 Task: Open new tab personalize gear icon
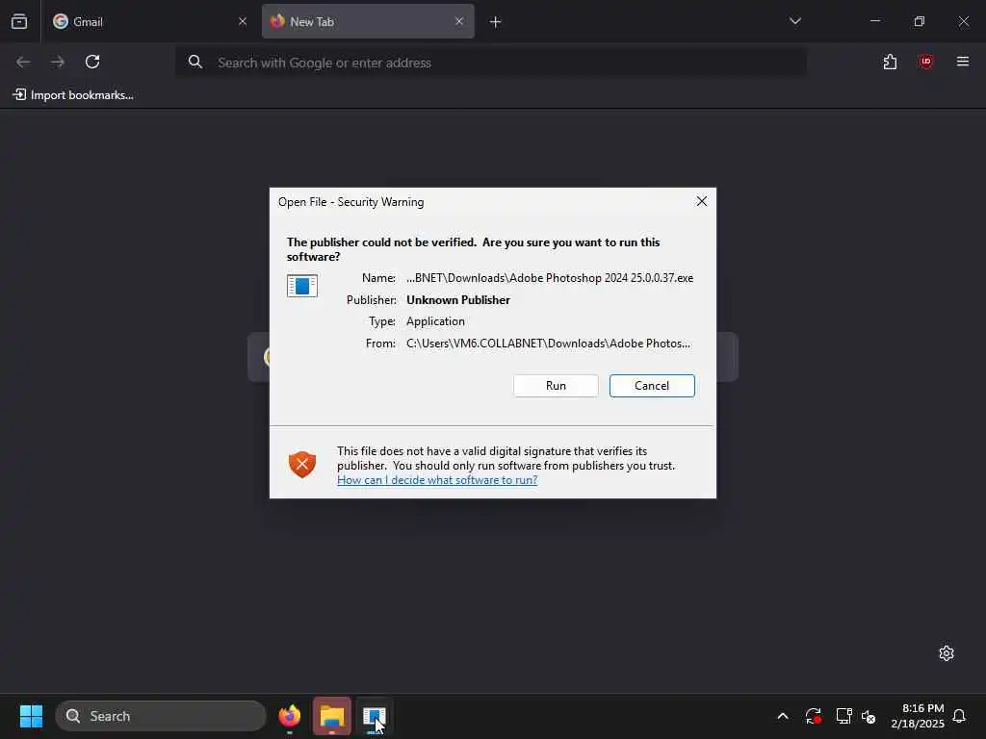click(946, 653)
